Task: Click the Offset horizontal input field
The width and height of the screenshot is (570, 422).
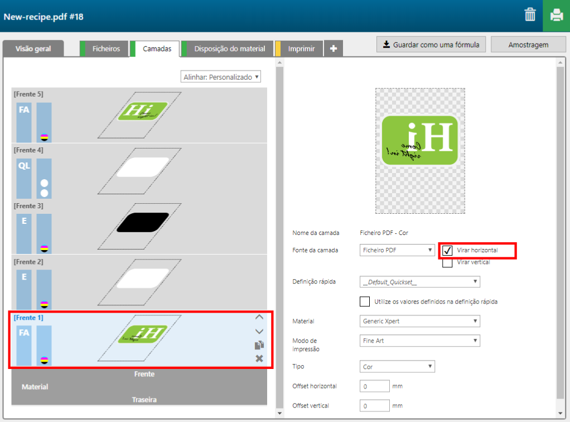Action: coord(375,386)
